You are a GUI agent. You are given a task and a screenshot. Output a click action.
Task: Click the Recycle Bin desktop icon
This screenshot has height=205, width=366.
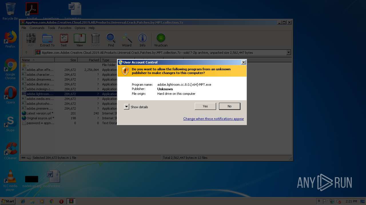click(10, 11)
